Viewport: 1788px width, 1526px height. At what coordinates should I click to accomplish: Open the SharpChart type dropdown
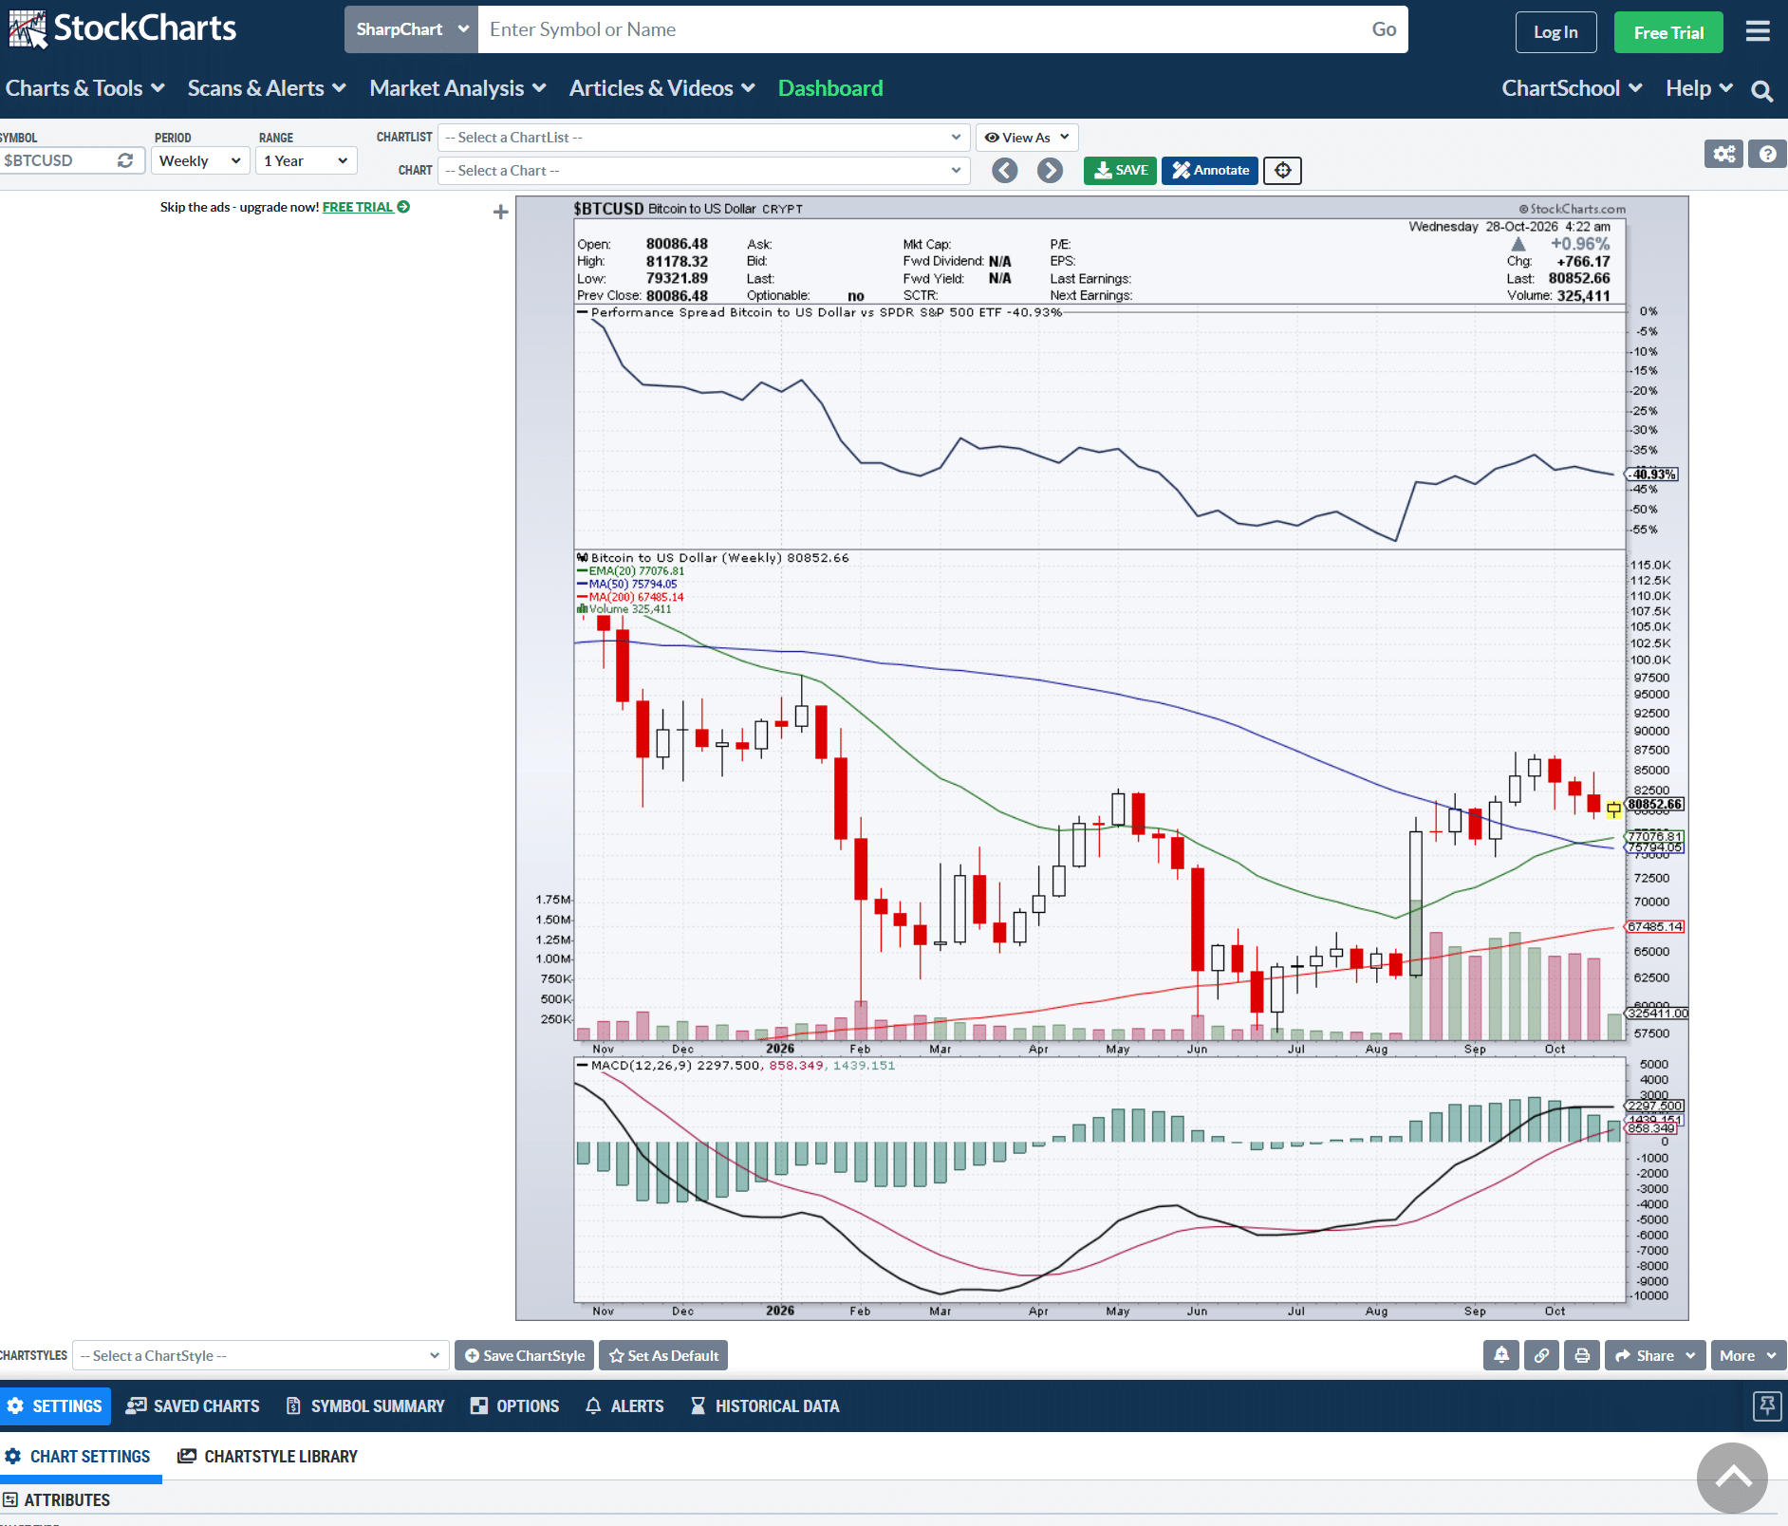click(x=411, y=29)
